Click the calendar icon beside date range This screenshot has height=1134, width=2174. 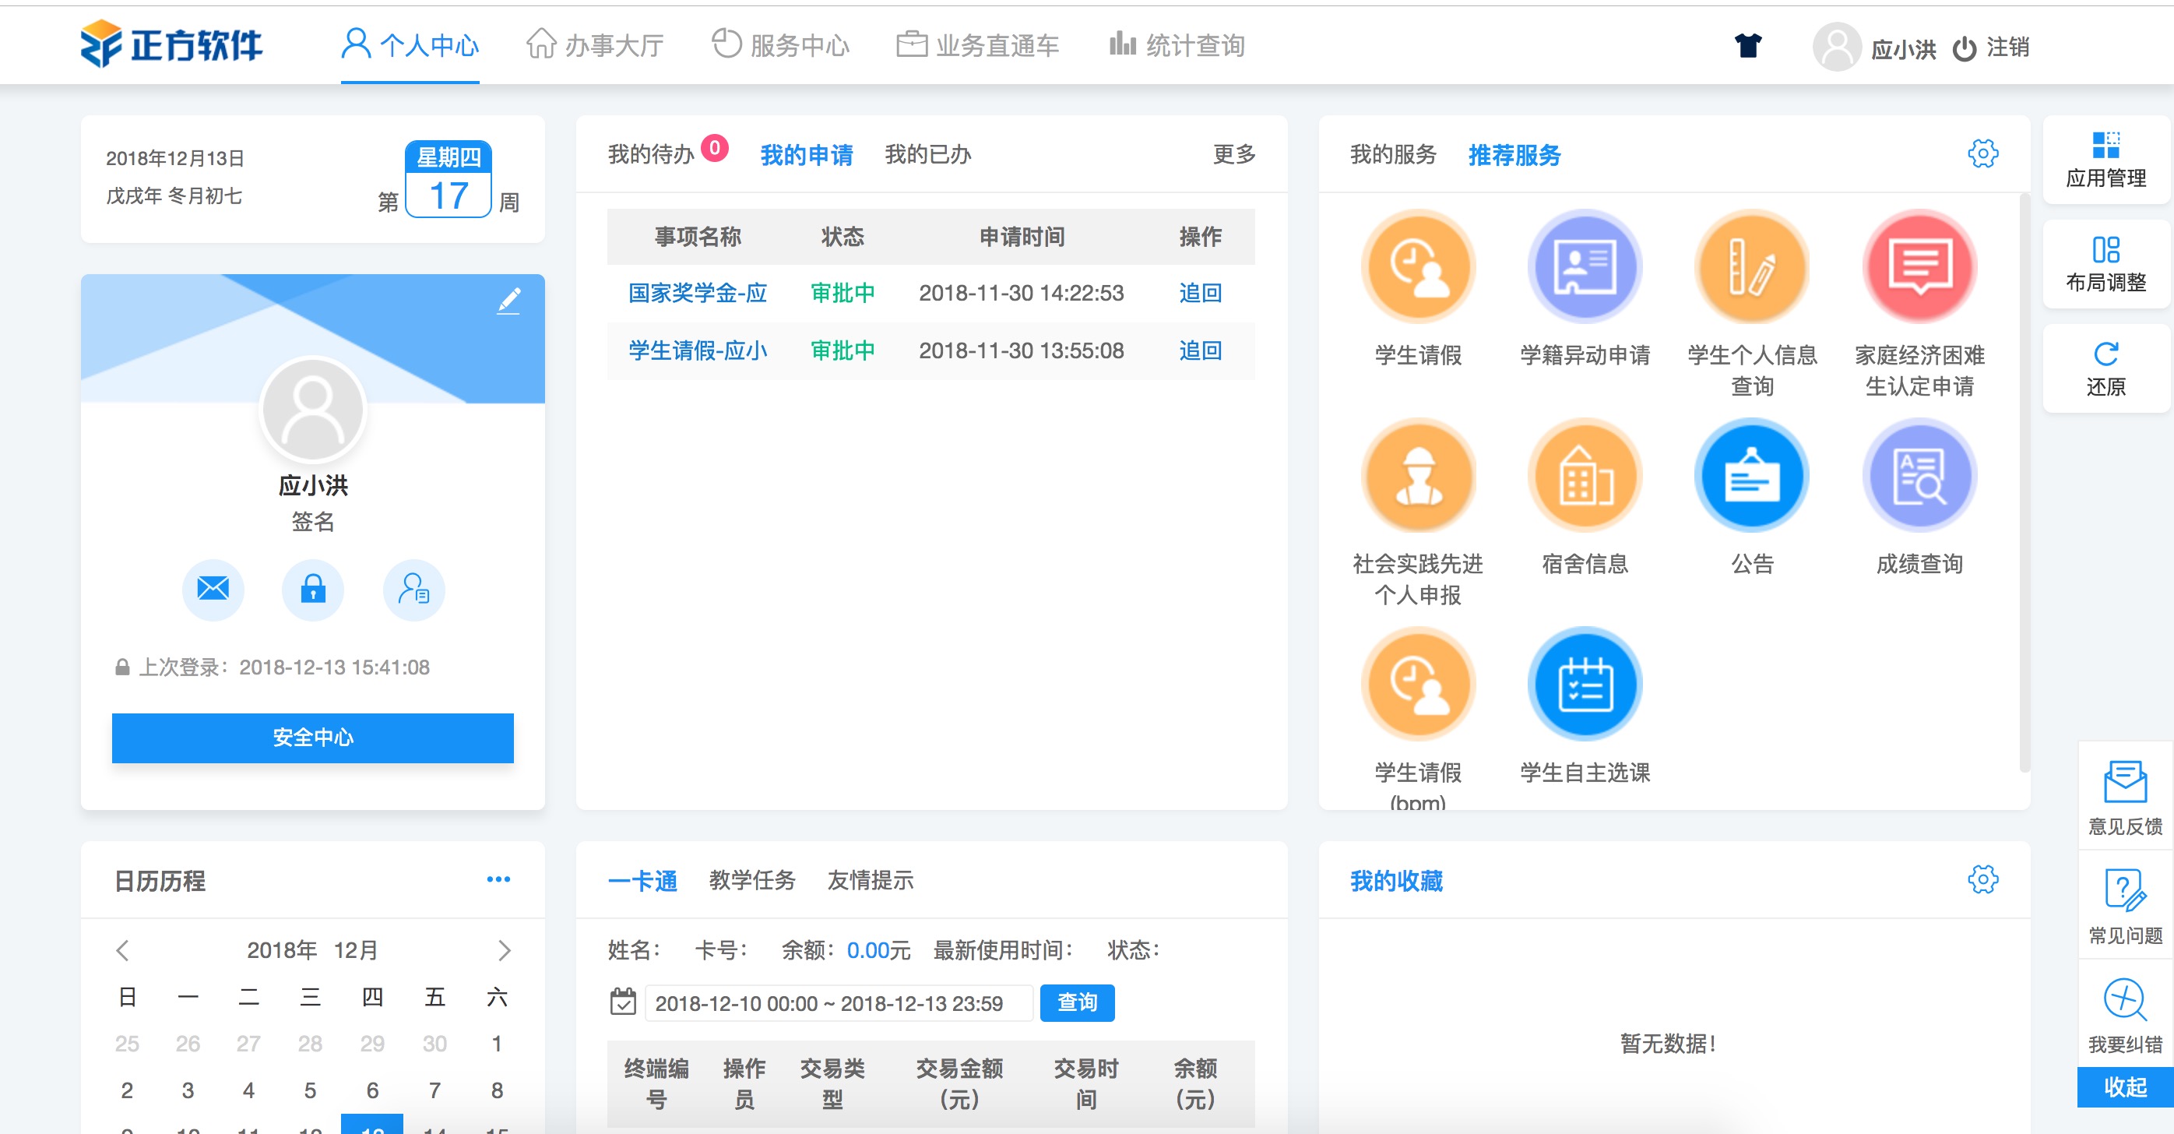pos(623,1002)
